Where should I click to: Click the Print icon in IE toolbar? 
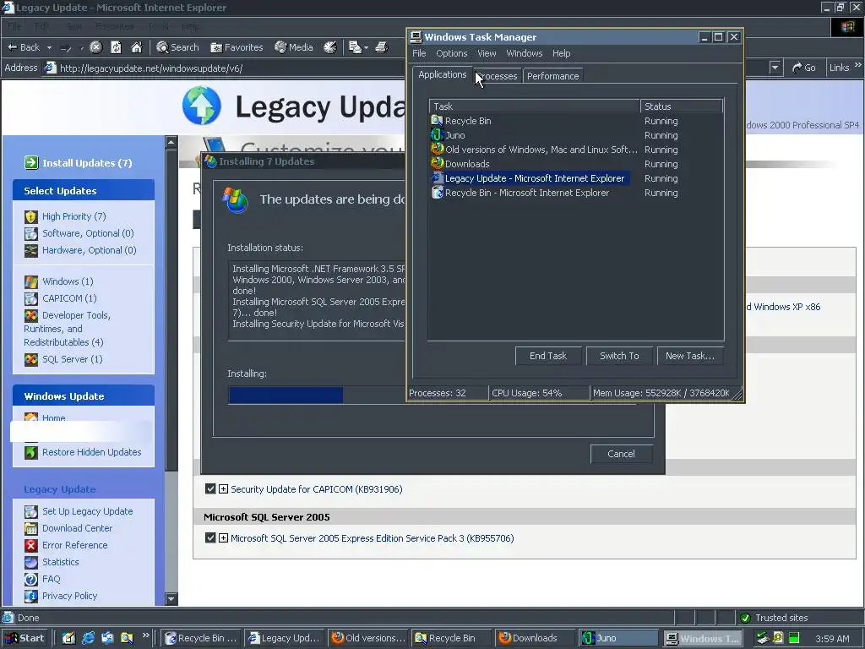381,47
